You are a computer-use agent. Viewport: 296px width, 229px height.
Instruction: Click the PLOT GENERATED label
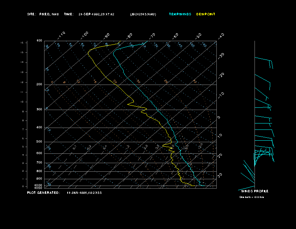tap(43, 193)
